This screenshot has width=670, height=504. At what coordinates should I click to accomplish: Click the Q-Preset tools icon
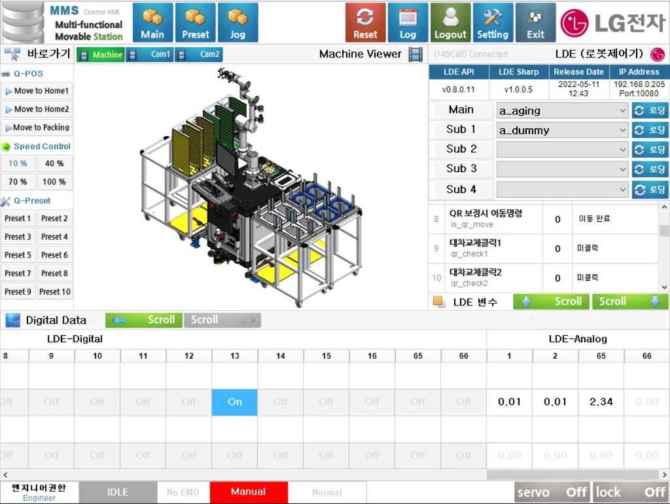tap(5, 201)
